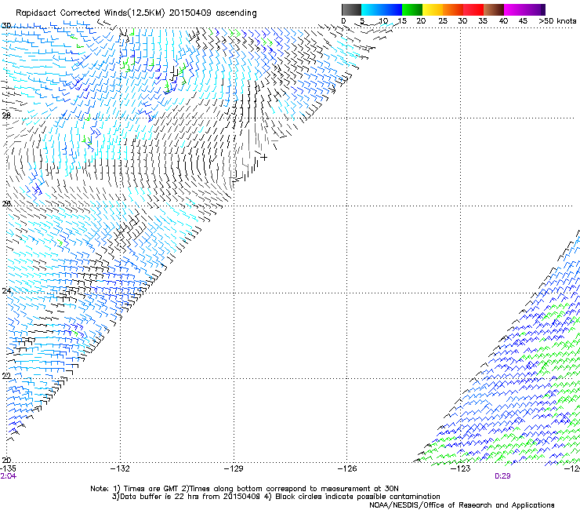
Task: Click the longitude label '-135'
Action: click(x=8, y=469)
